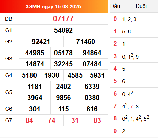Viewport: 158px width, 138px height.
Task: Select G5 number 6339
Action: tap(92, 87)
